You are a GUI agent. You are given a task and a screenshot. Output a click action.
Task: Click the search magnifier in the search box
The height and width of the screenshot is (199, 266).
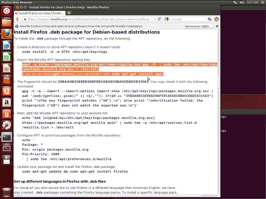click(210, 19)
